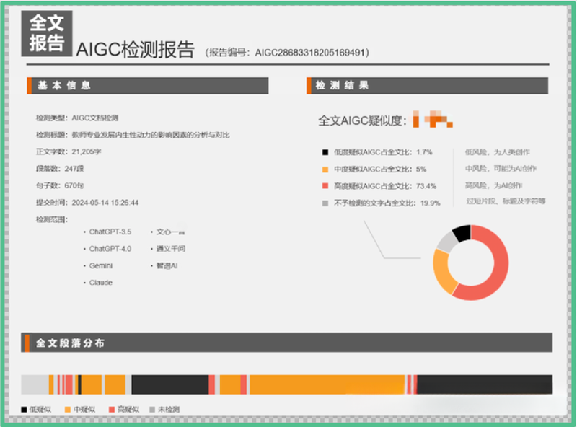Click the 全文报告 logo block
The width and height of the screenshot is (577, 427).
pyautogui.click(x=48, y=32)
